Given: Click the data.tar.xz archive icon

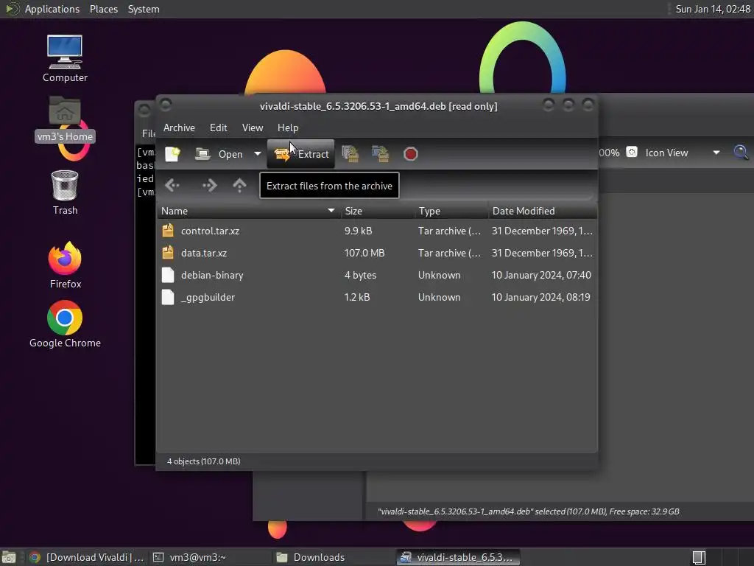Looking at the screenshot, I should pyautogui.click(x=168, y=253).
